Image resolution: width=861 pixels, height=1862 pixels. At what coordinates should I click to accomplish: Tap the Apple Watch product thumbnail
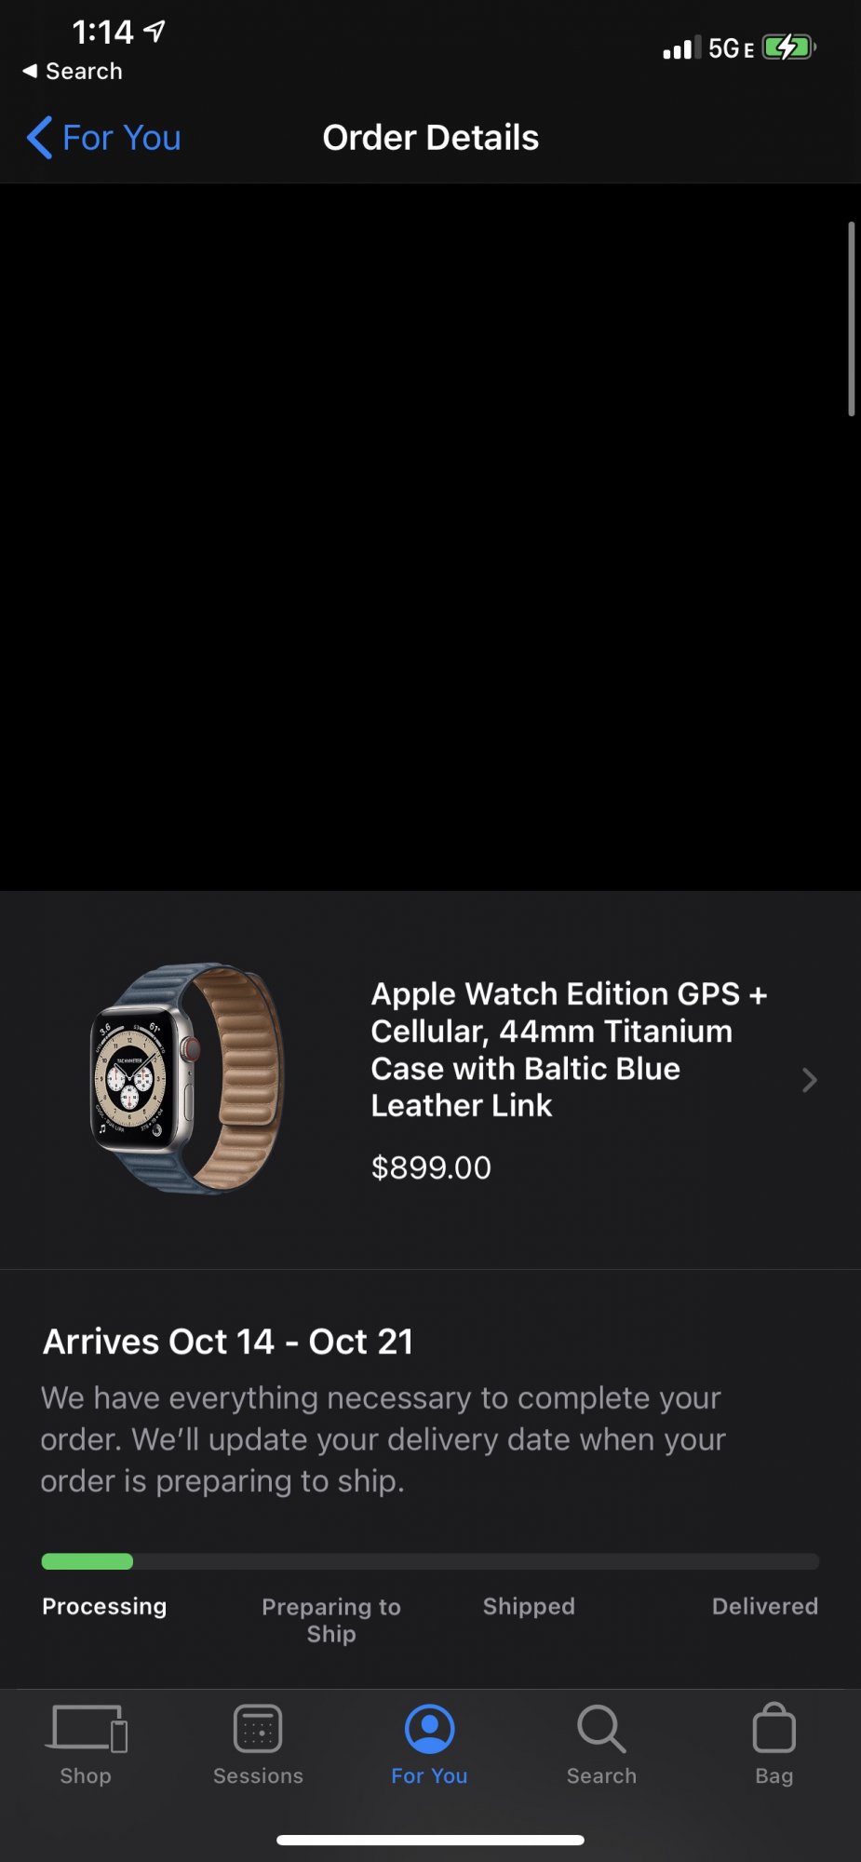[x=187, y=1079]
